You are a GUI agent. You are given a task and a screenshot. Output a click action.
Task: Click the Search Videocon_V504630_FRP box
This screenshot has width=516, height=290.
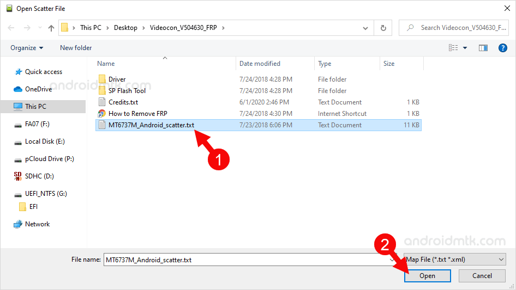tap(458, 28)
